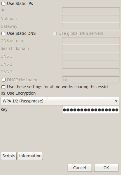This screenshot has width=121, height=175.
Task: Open the WPA 1/2 (Passphrase) encryption dropdown
Action: click(x=60, y=101)
